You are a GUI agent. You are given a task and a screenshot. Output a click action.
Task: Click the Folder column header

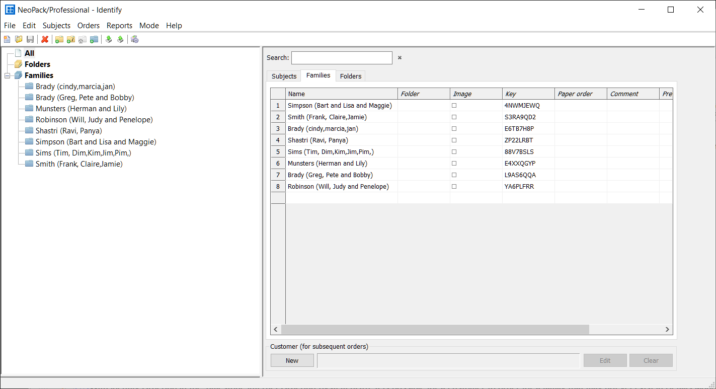424,94
